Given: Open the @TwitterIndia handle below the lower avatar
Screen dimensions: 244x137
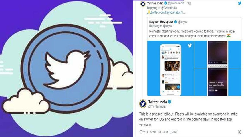Looking at the screenshot, I should [x=157, y=106].
